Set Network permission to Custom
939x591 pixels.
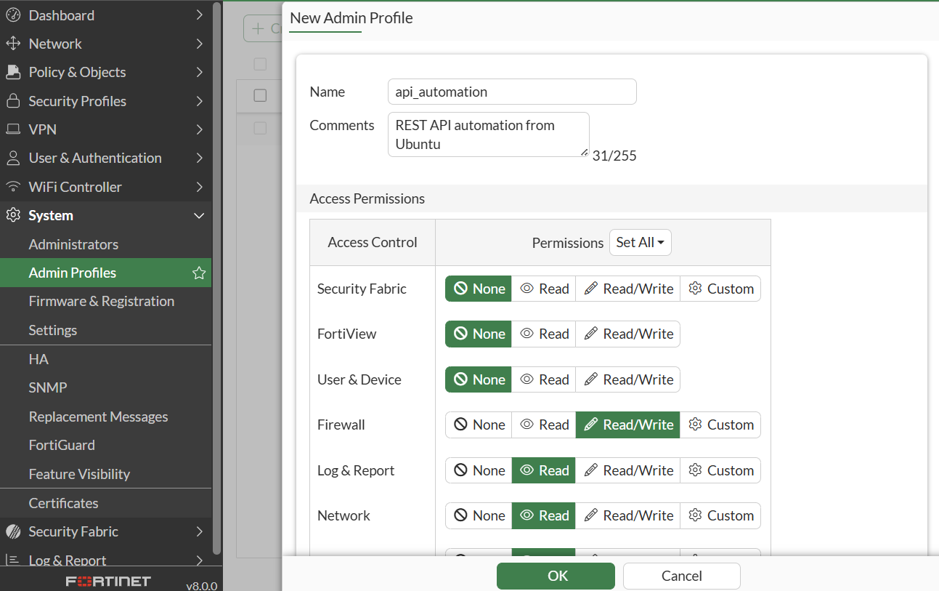720,515
